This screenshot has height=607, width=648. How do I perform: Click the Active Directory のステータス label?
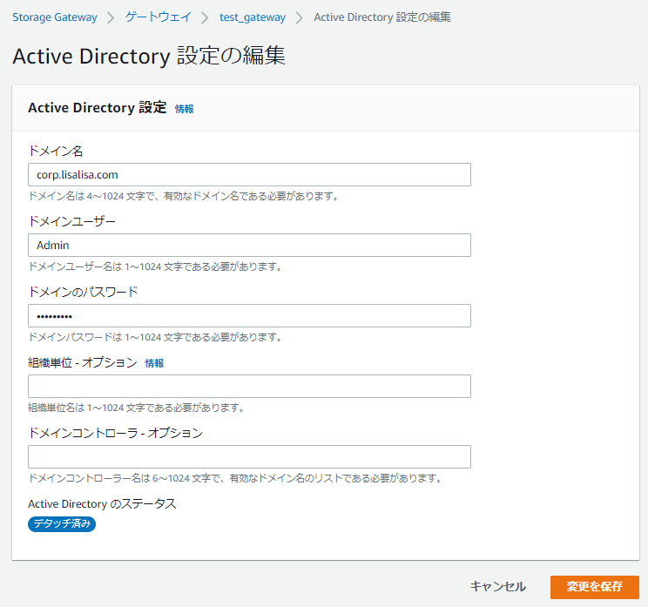pos(102,503)
